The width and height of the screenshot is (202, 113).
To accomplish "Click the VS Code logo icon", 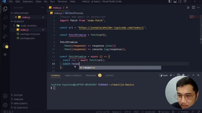I will (x=4, y=1).
